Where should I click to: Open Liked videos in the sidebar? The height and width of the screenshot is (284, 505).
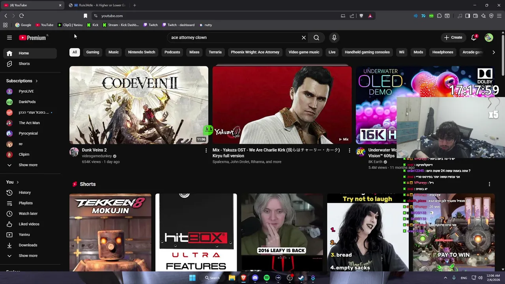click(30, 224)
